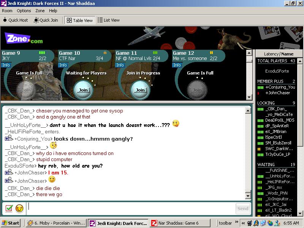Select _CBK_Dan_ in the LOOKING list
This screenshot has height=228, width=304.
(x=276, y=109)
